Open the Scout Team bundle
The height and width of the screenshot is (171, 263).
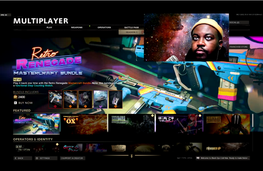(132, 148)
